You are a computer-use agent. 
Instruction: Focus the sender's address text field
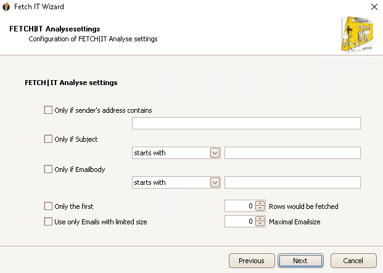tap(246, 123)
